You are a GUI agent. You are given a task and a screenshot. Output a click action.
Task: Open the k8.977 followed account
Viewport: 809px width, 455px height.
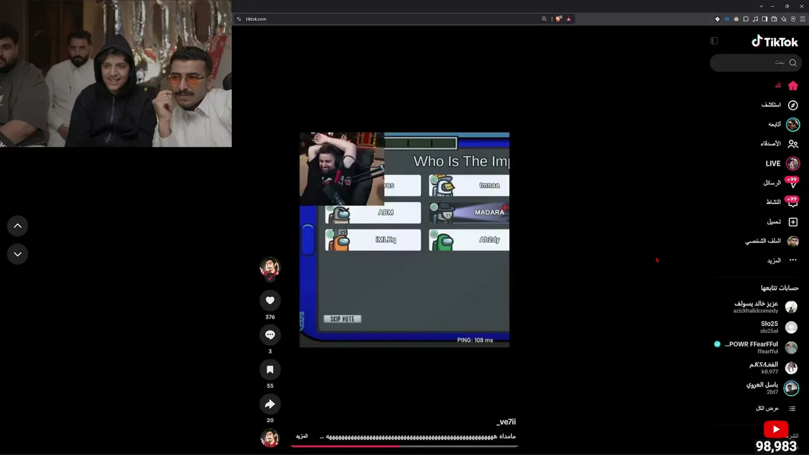tap(774, 368)
